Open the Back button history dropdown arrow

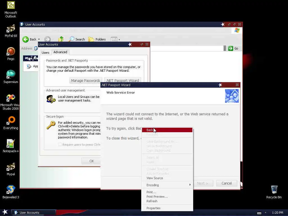coord(39,39)
